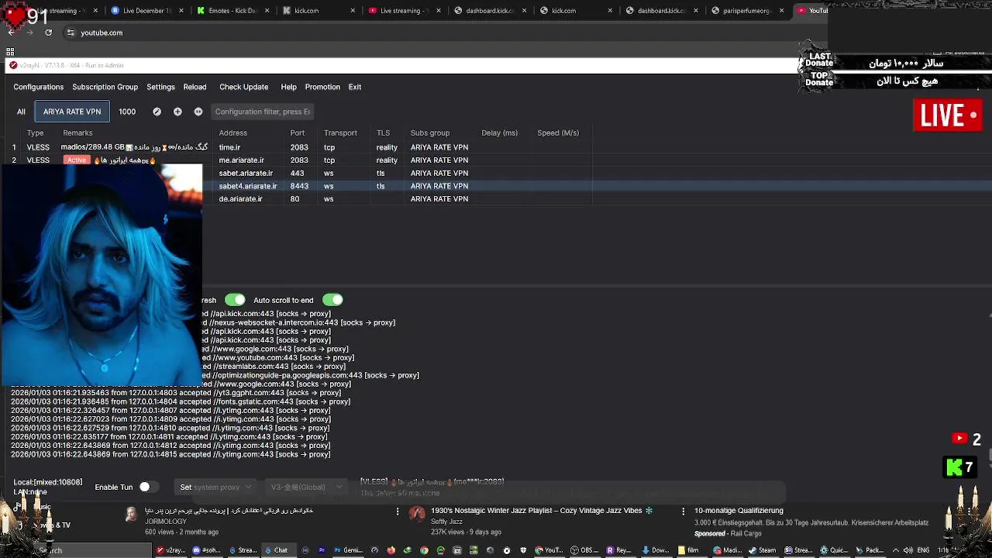Click the Promotion menu item
The height and width of the screenshot is (558, 992).
[322, 87]
